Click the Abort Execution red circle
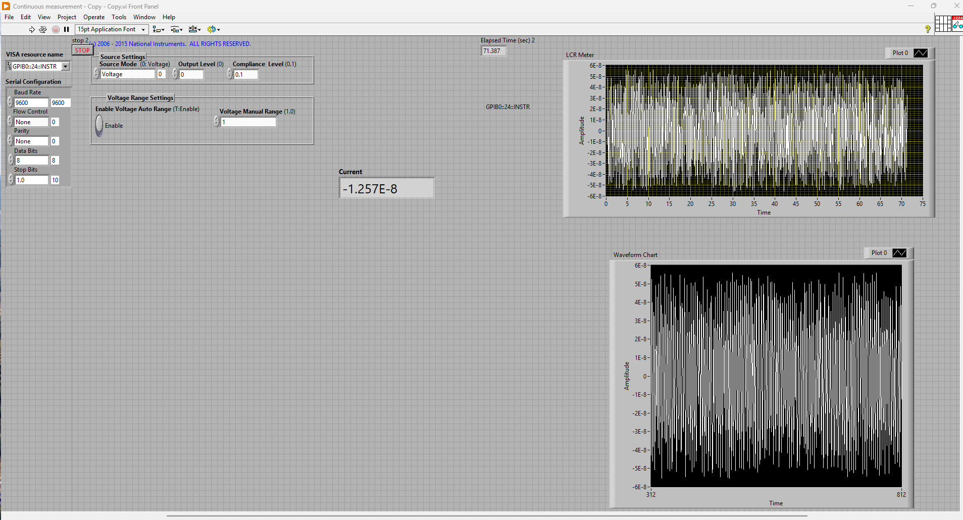Screen dimensions: 963x520 (x=56, y=29)
